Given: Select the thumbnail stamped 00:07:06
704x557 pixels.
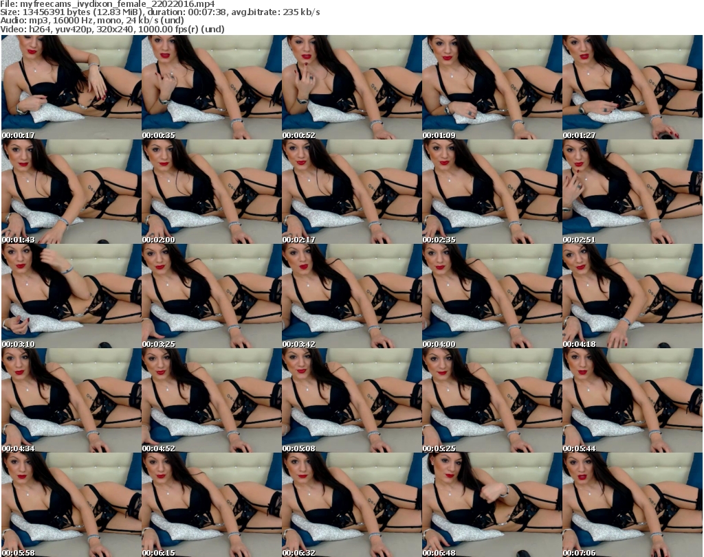Looking at the screenshot, I should click(x=632, y=505).
